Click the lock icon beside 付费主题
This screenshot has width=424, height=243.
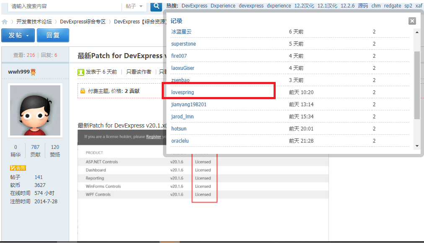pos(83,91)
